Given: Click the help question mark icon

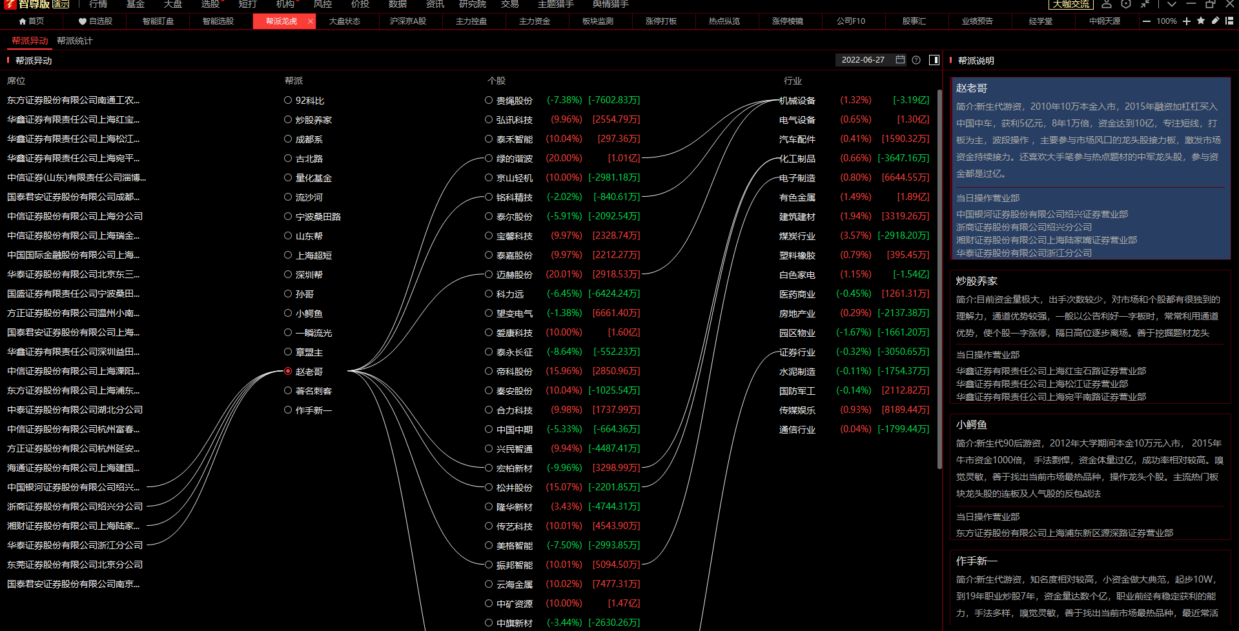Looking at the screenshot, I should click(916, 60).
